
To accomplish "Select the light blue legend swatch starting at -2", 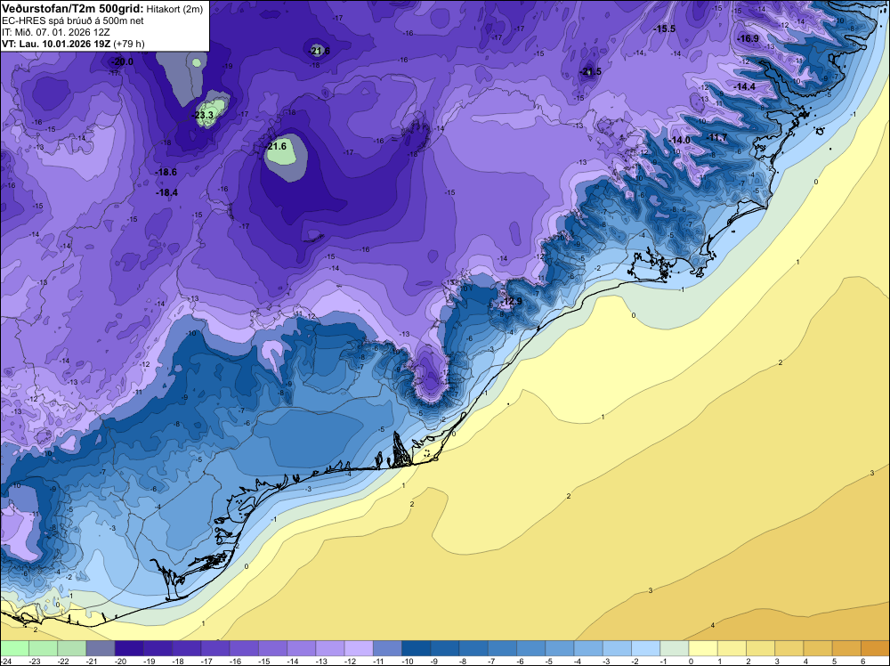I will (646, 648).
